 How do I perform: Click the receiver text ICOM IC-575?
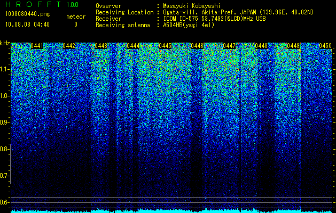click(181, 19)
